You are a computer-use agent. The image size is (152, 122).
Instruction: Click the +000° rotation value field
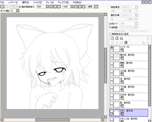click(x=66, y=7)
